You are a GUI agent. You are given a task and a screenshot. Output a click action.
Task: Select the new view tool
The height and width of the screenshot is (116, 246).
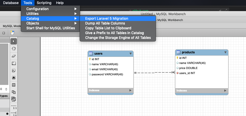(x=14, y=92)
